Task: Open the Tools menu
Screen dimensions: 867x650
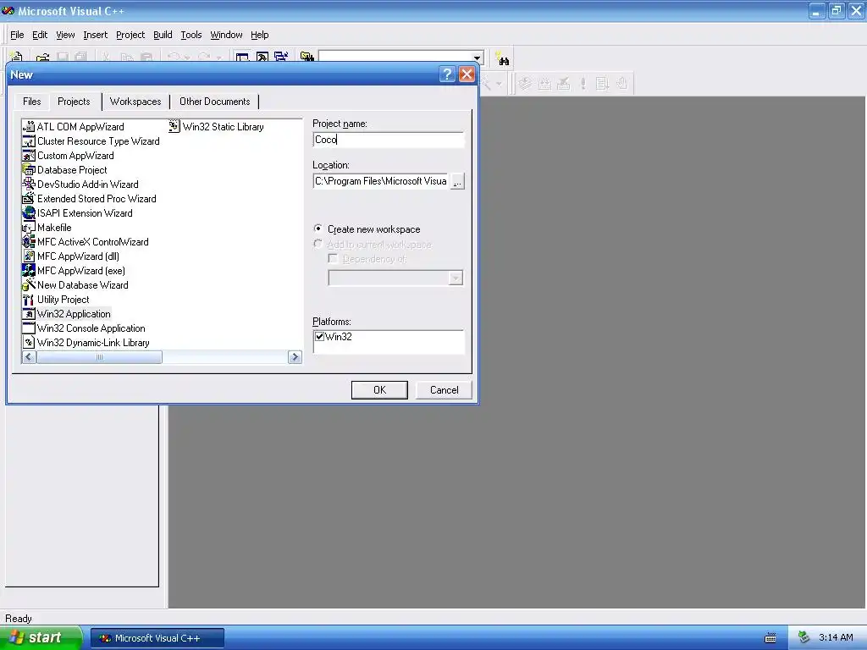Action: [191, 35]
